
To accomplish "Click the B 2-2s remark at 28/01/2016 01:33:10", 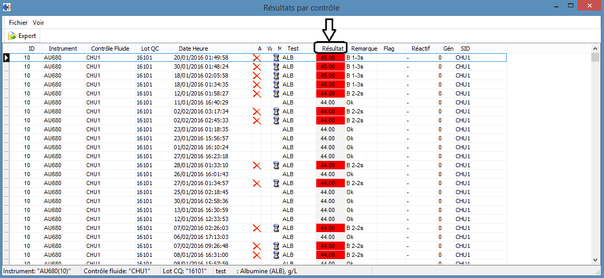I will click(355, 165).
